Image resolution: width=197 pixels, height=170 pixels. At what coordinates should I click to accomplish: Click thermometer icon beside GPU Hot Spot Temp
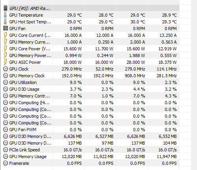(5, 21)
